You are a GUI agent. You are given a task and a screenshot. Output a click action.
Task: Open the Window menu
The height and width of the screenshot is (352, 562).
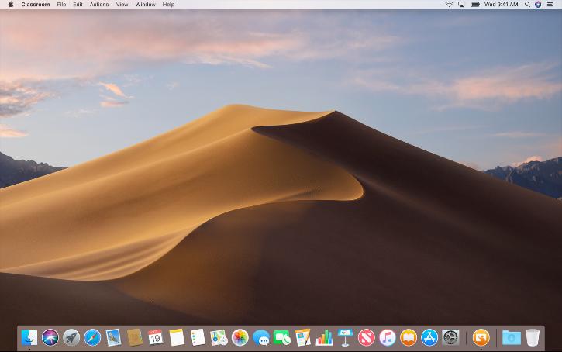click(145, 5)
